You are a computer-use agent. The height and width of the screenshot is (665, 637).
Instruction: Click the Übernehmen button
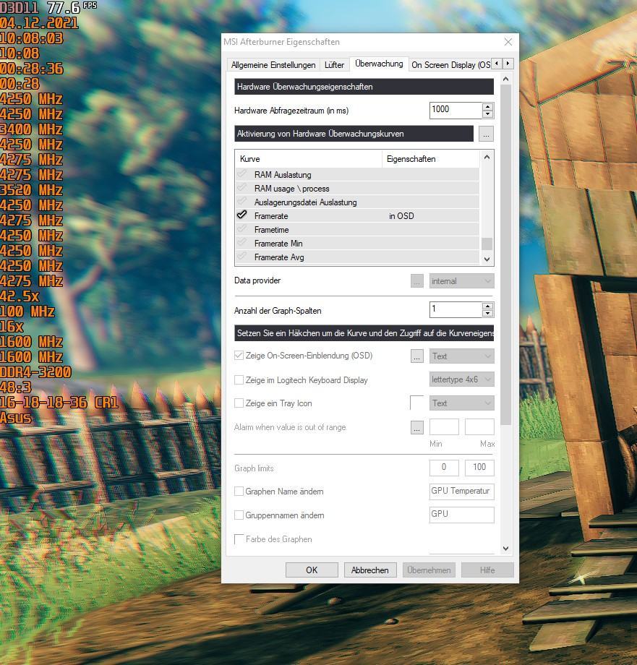(x=429, y=570)
